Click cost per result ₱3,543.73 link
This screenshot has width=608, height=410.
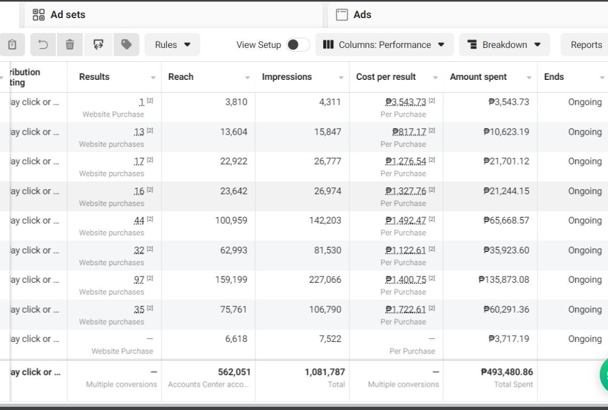[406, 102]
